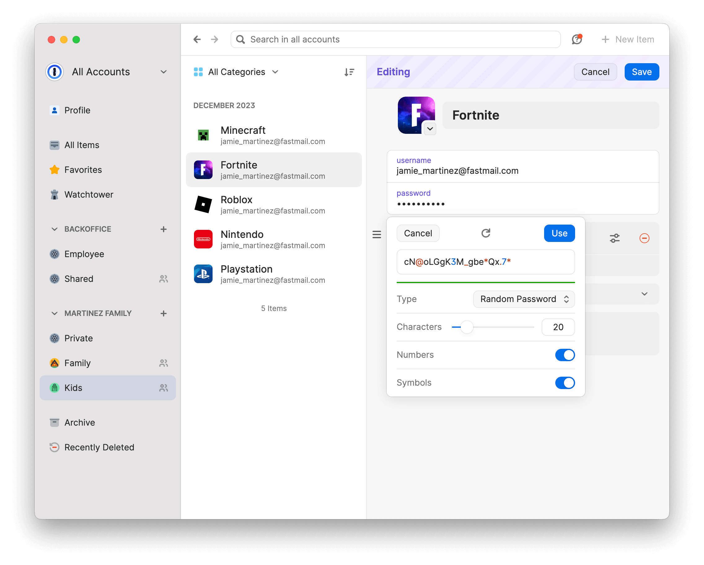Remove the password field
Screen dimensions: 704x565
[x=644, y=238]
